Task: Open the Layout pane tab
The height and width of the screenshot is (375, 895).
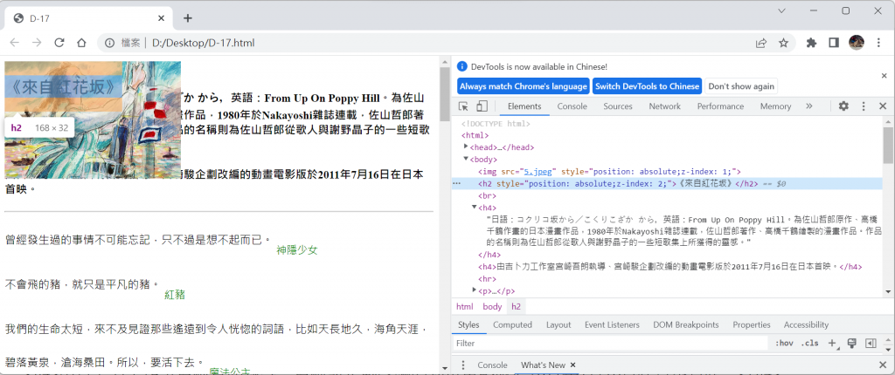Action: pos(559,324)
